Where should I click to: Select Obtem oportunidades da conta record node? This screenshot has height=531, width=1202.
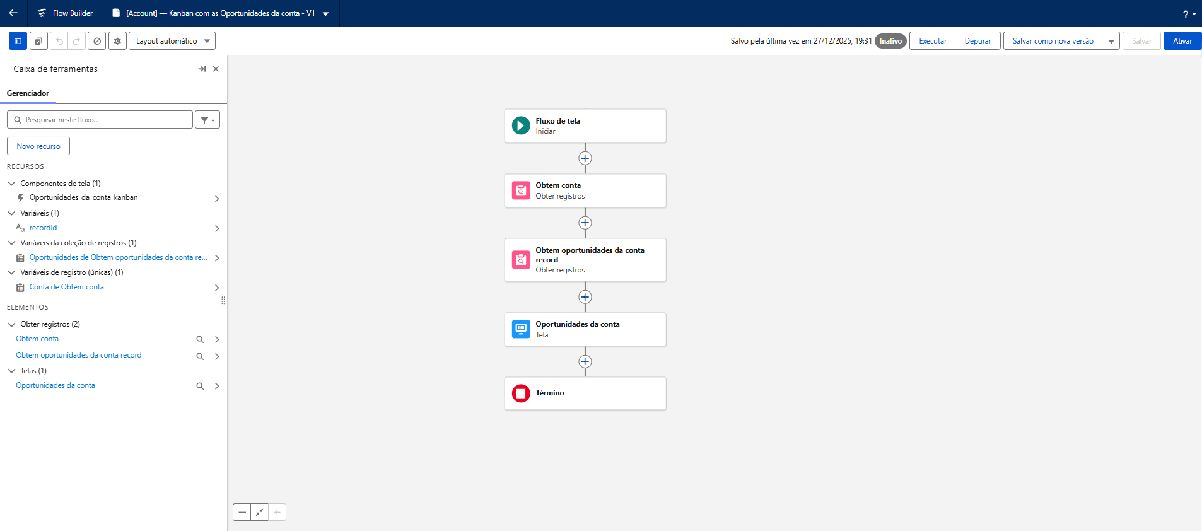[x=585, y=260]
